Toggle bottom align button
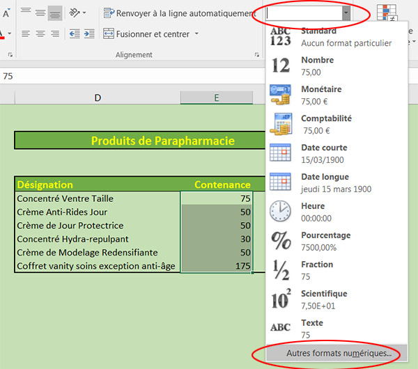This screenshot has height=369, width=418. click(55, 13)
